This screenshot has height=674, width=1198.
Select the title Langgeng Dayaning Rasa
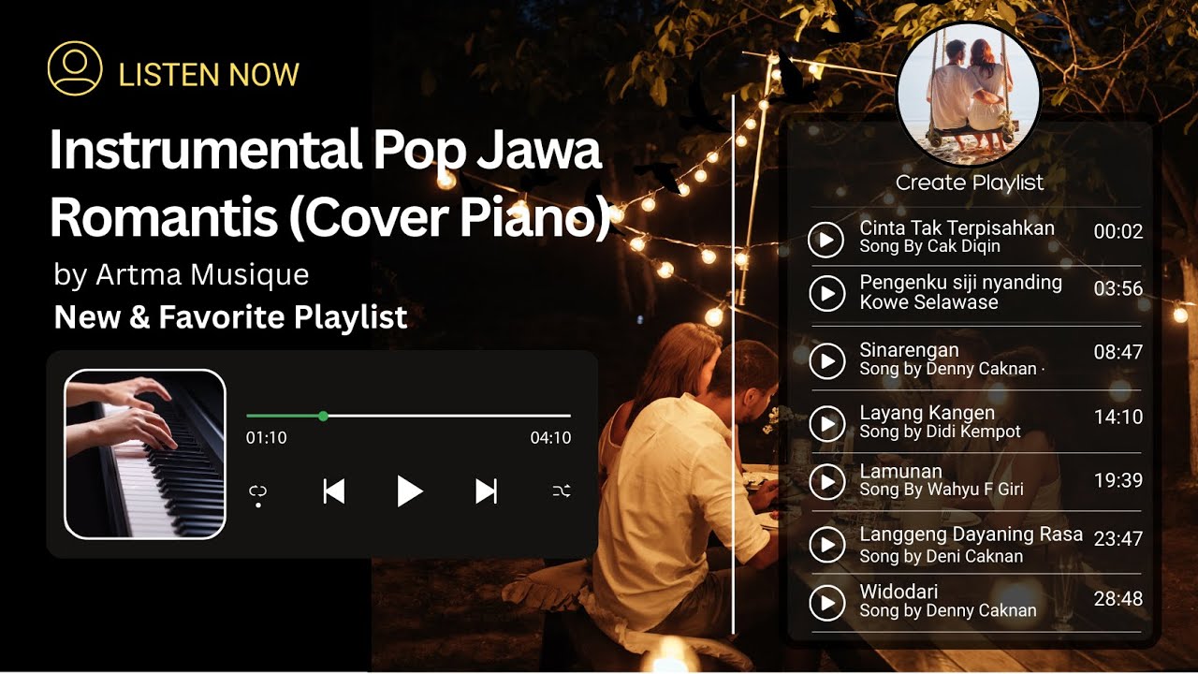(x=972, y=535)
